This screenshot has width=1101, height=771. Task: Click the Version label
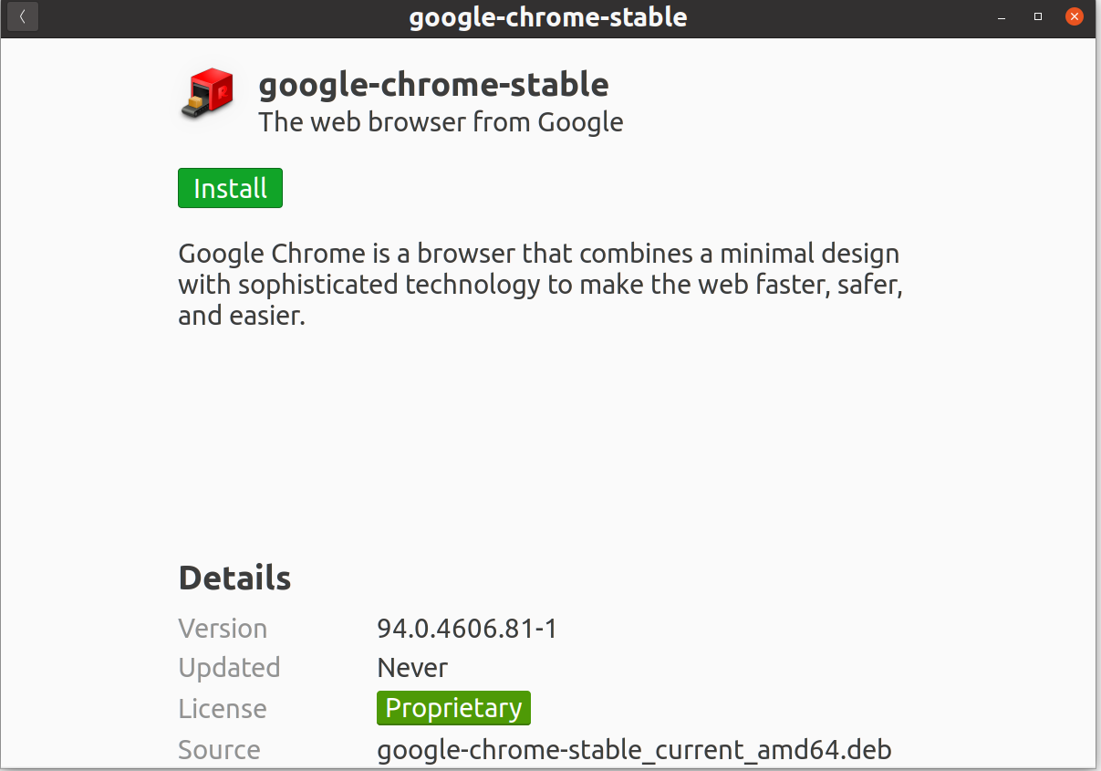coord(223,629)
